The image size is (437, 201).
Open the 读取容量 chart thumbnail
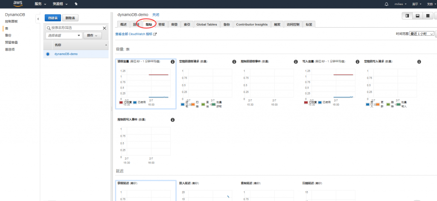[x=146, y=84]
